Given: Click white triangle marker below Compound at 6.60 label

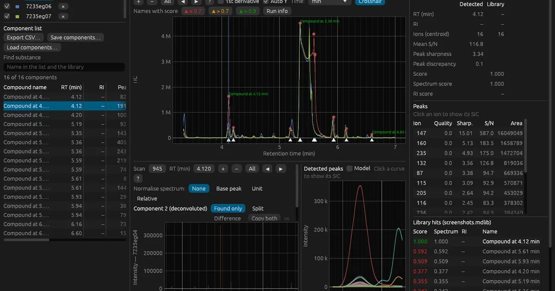Looking at the screenshot, I should click(x=372, y=139).
